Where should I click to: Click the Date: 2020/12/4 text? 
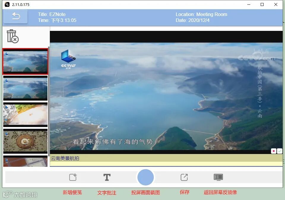(192, 20)
